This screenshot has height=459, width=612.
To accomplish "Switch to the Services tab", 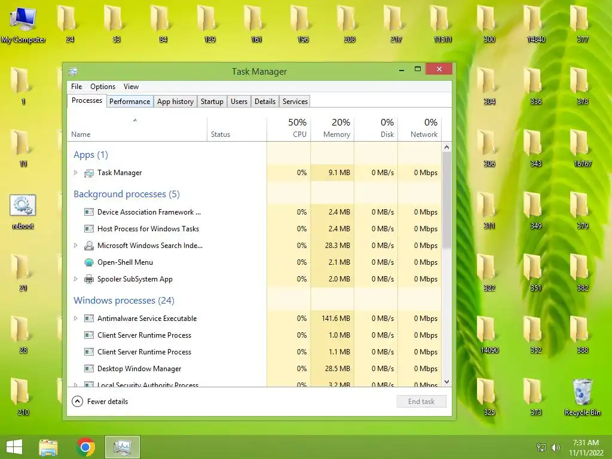I will (x=295, y=102).
